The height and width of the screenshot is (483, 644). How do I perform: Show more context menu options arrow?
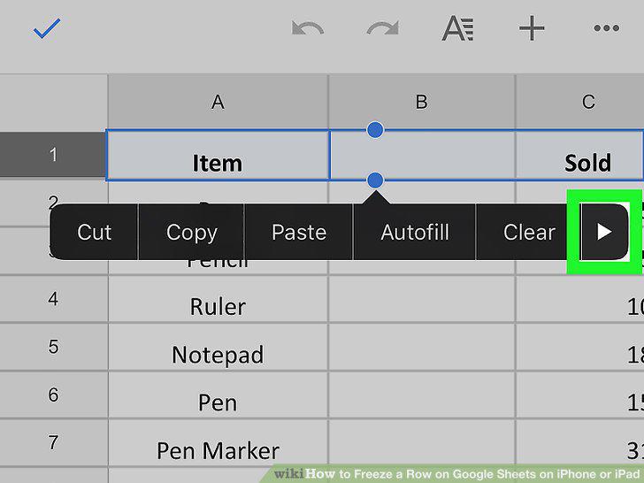pyautogui.click(x=603, y=232)
